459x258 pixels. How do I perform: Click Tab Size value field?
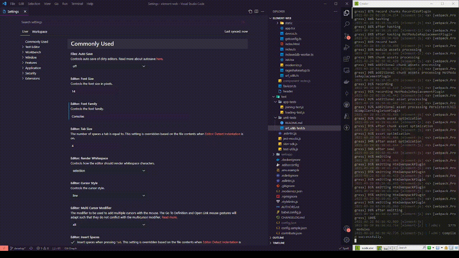(x=109, y=146)
